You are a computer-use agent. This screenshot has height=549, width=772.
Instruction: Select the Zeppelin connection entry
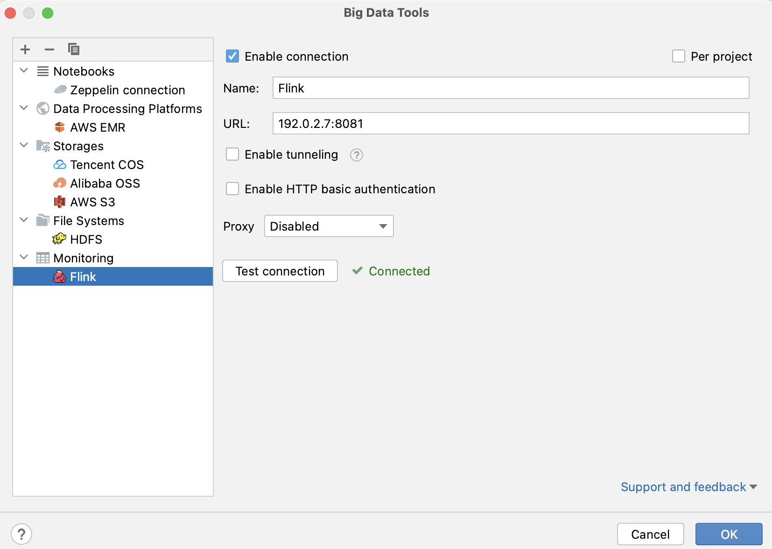pos(127,90)
